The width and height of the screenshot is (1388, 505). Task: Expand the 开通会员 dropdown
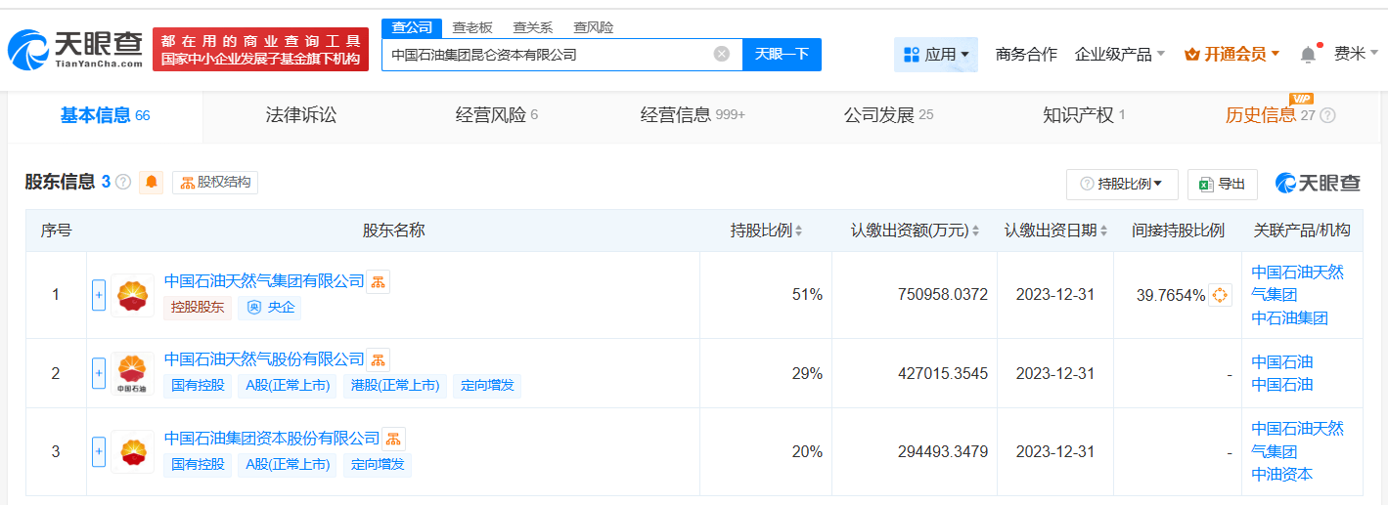[x=1231, y=55]
